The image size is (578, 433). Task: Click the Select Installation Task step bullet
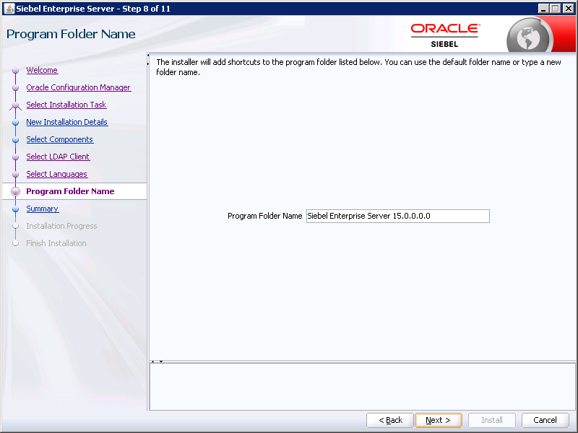pos(15,105)
